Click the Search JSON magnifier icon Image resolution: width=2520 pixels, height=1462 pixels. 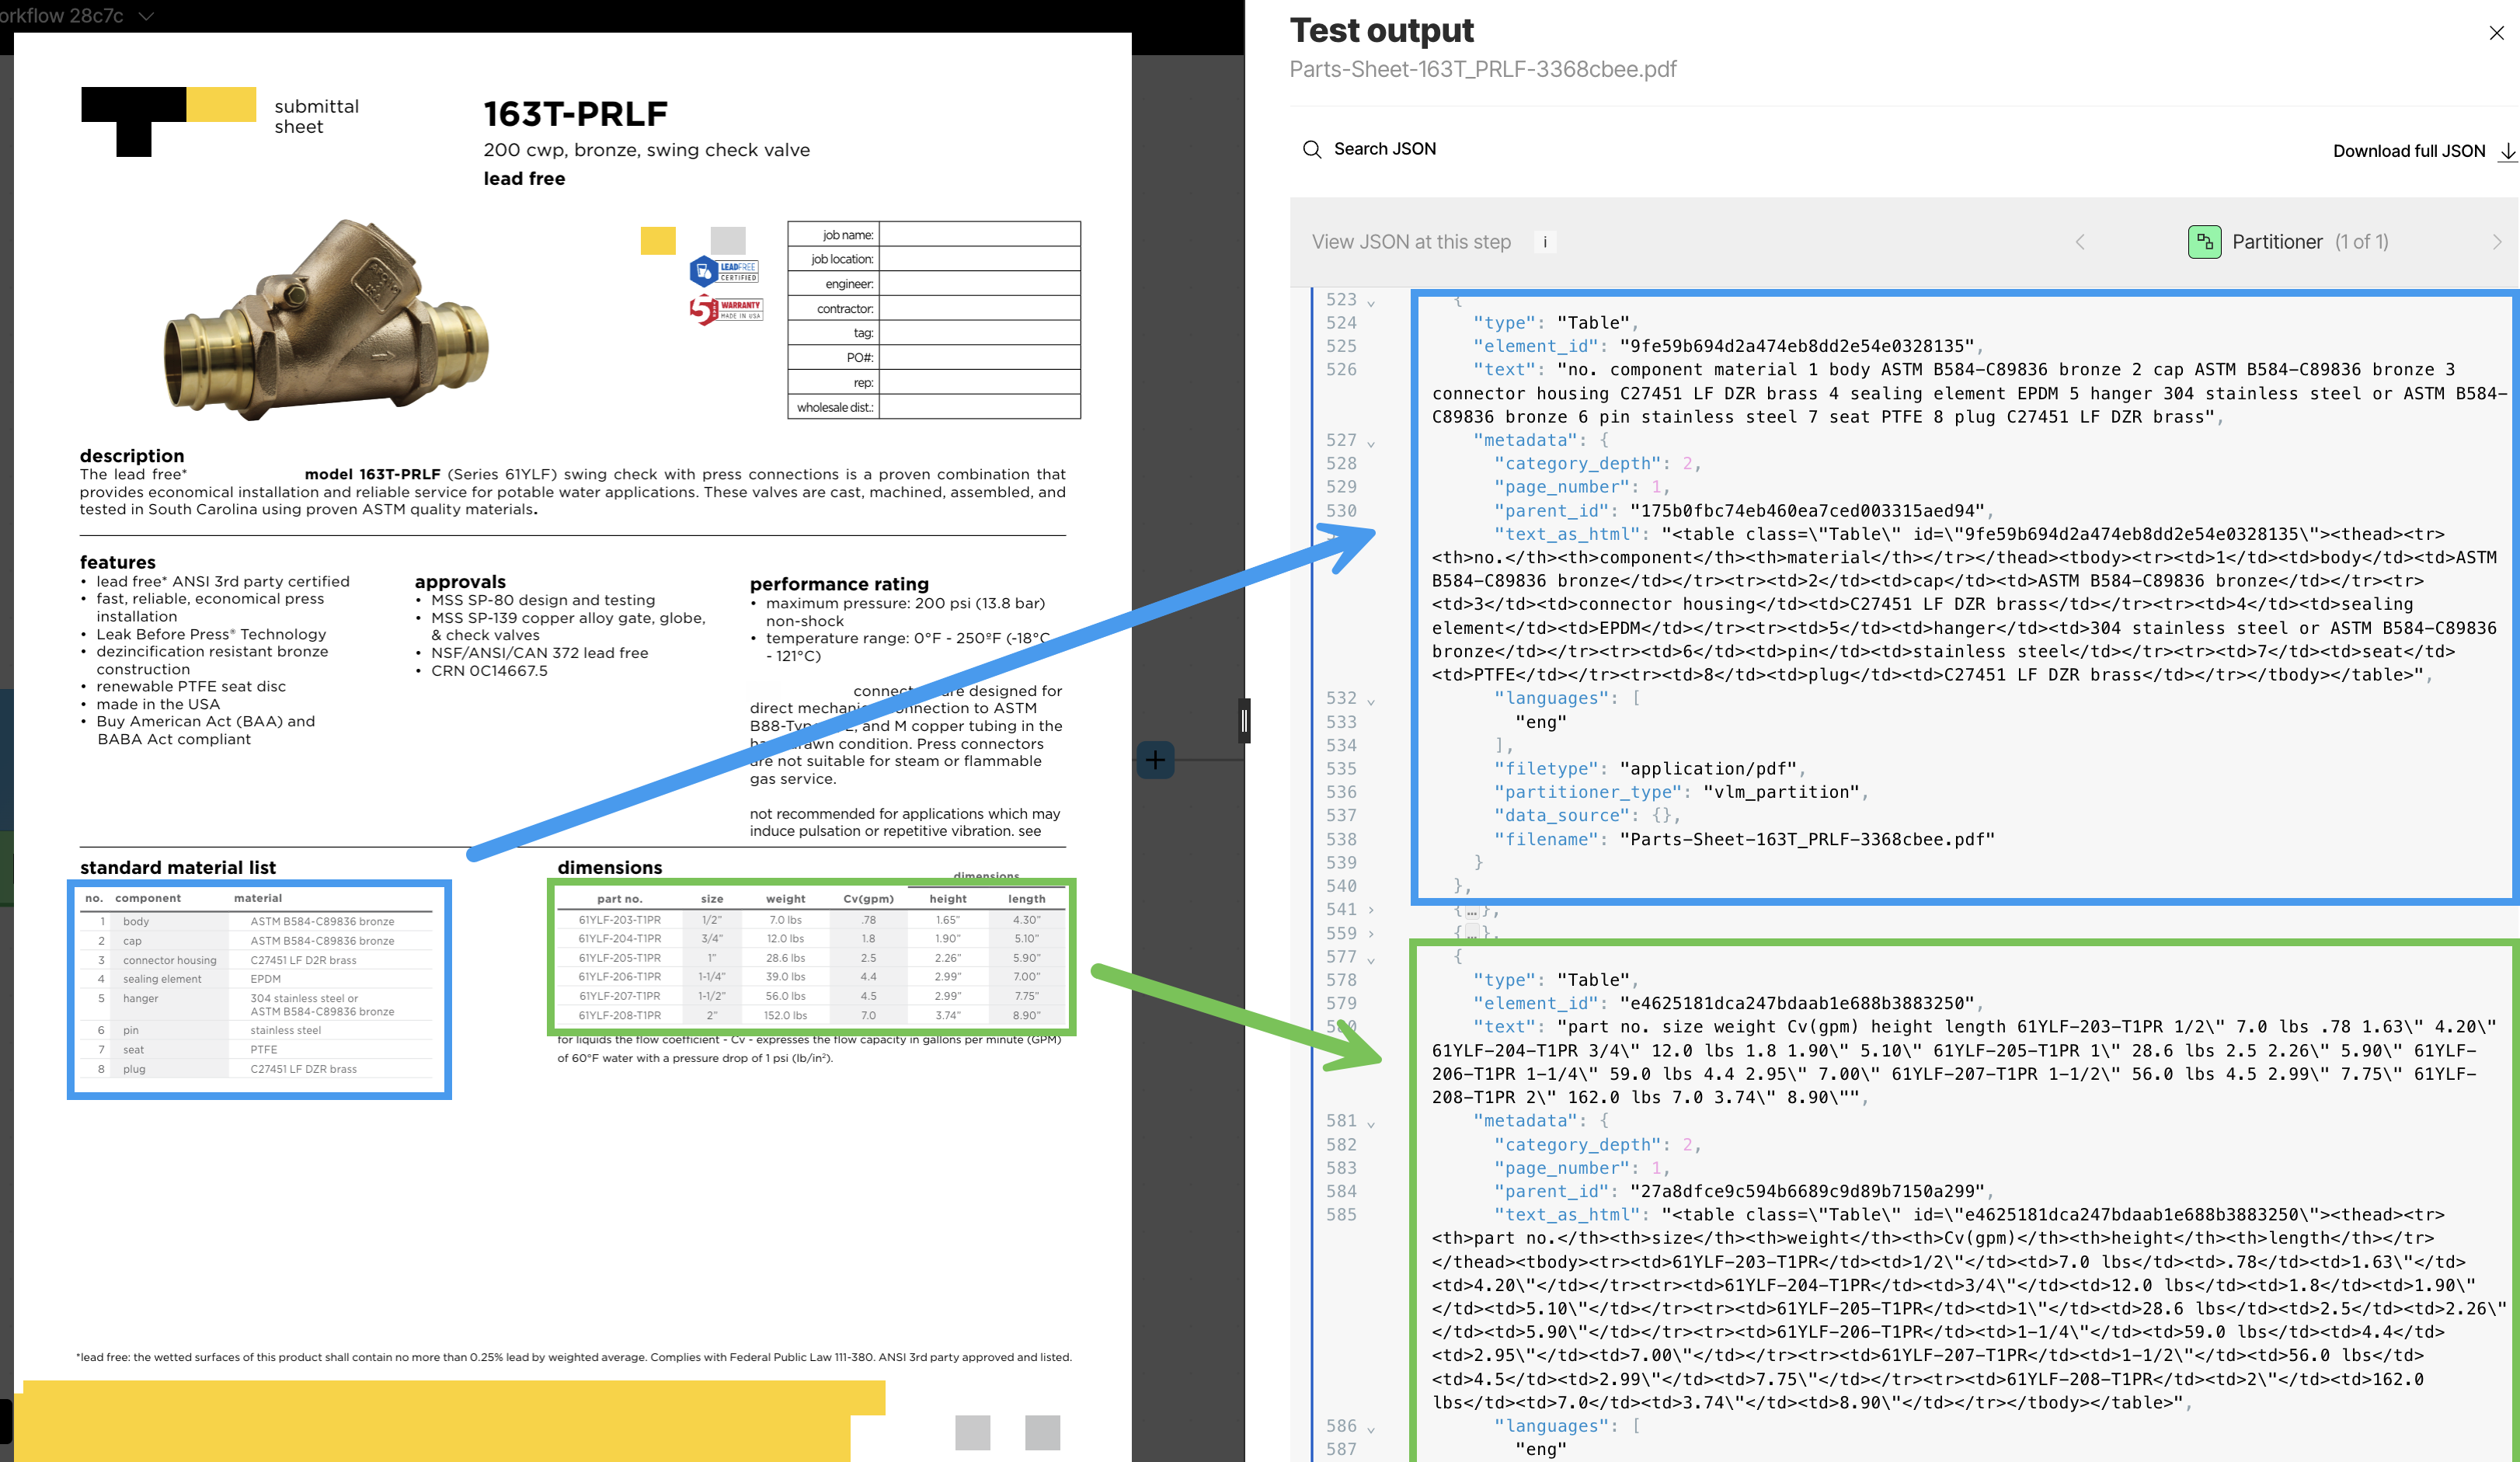click(1311, 149)
